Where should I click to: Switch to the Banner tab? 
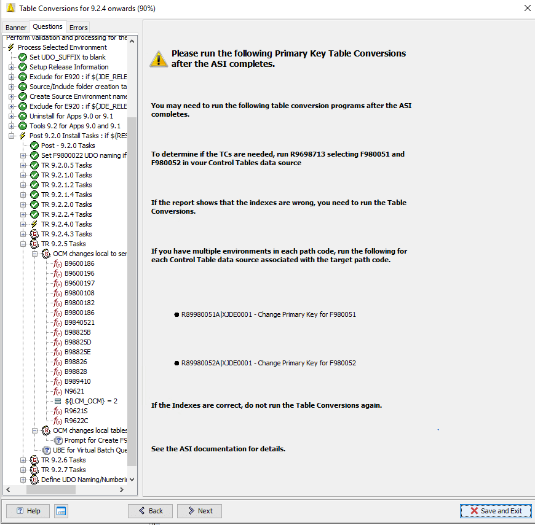click(16, 28)
